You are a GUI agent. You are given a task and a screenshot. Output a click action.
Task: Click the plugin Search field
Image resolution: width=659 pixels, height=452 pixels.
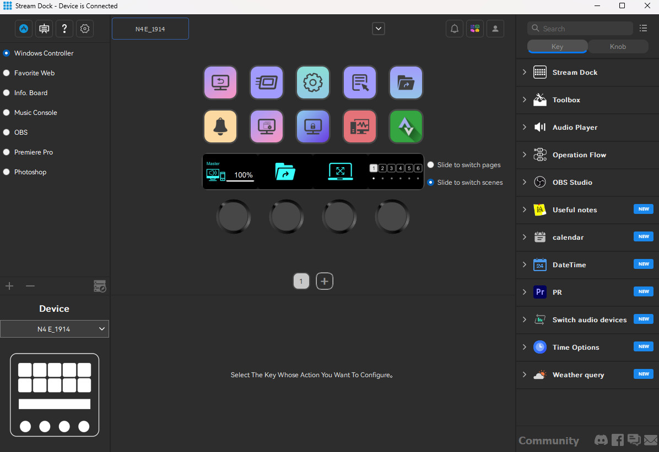pyautogui.click(x=580, y=29)
